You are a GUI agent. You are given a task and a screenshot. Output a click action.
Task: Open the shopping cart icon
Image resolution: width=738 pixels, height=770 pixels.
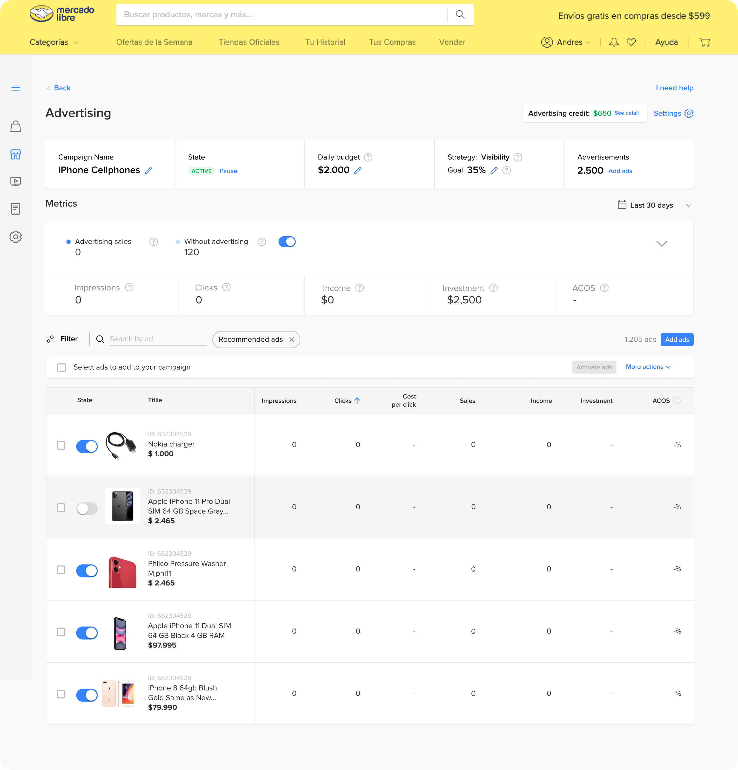[704, 42]
